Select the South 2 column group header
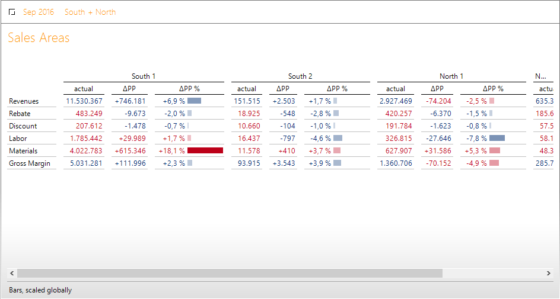 pyautogui.click(x=300, y=76)
